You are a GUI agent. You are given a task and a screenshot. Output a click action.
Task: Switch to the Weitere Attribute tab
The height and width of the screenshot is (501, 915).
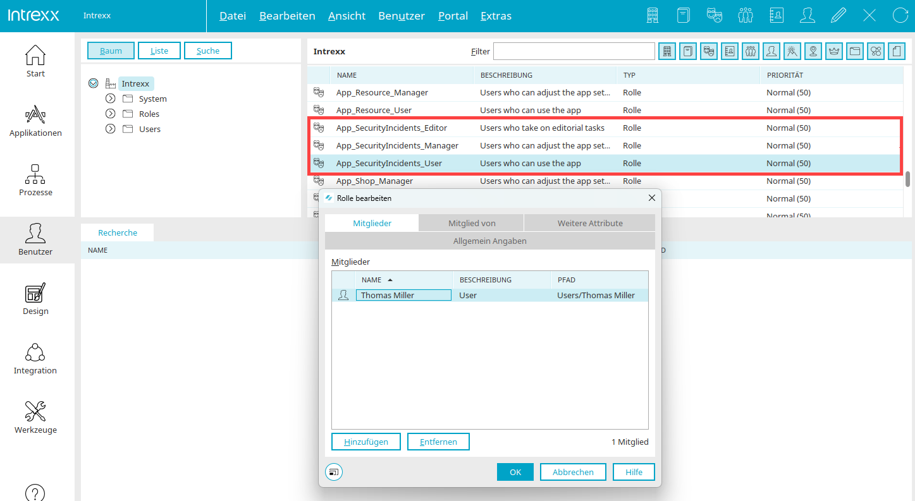[x=590, y=223]
